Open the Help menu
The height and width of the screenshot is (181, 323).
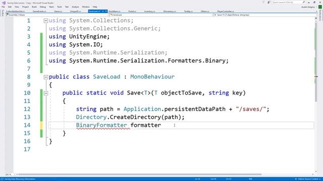point(95,7)
